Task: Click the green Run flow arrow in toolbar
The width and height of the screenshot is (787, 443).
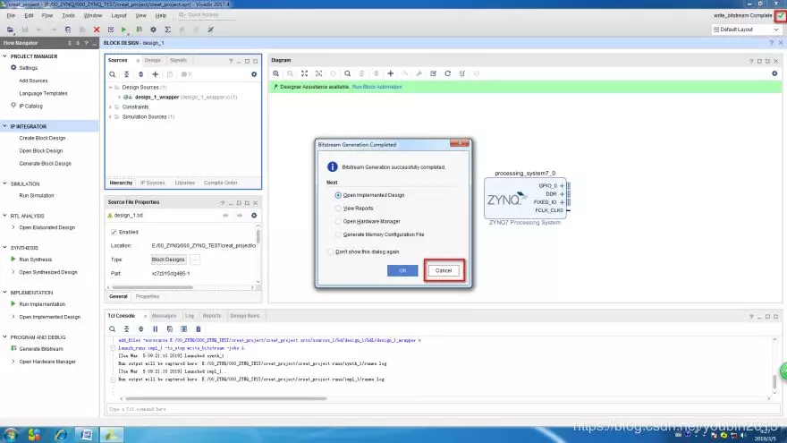Action: pos(124,30)
